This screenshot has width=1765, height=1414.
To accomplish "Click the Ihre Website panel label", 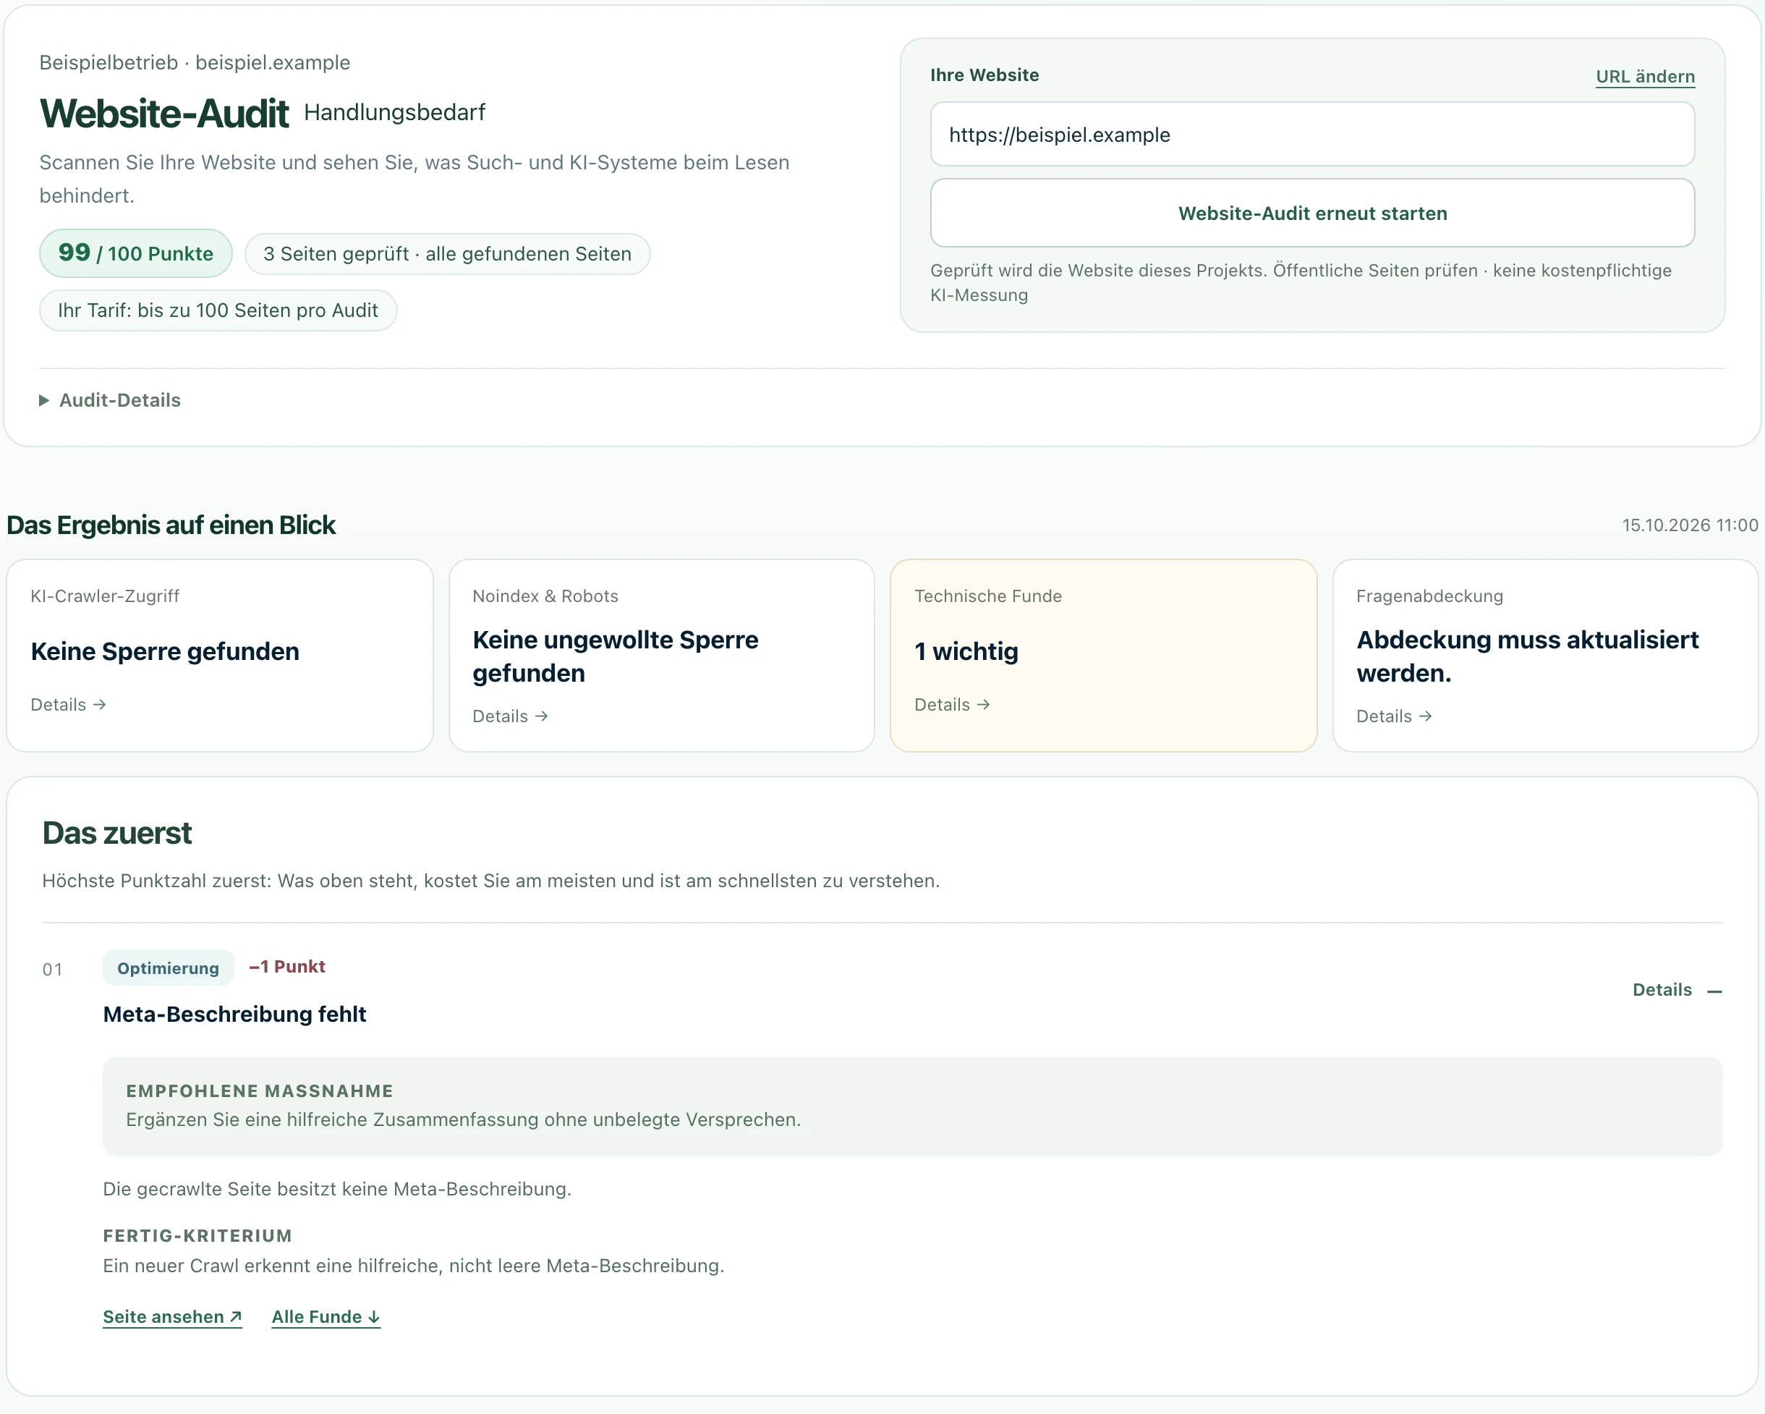I will coord(984,75).
